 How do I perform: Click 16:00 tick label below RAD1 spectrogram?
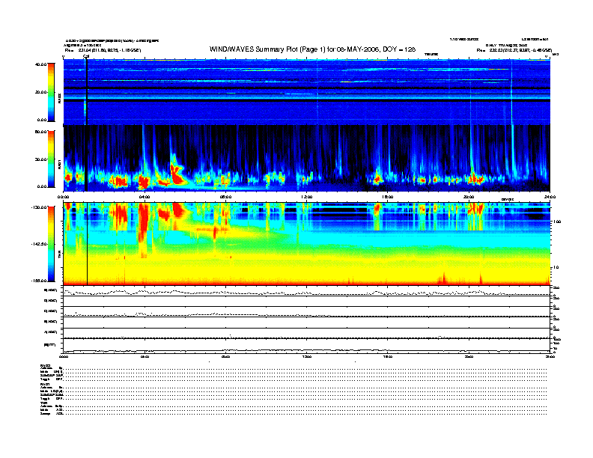pos(388,197)
